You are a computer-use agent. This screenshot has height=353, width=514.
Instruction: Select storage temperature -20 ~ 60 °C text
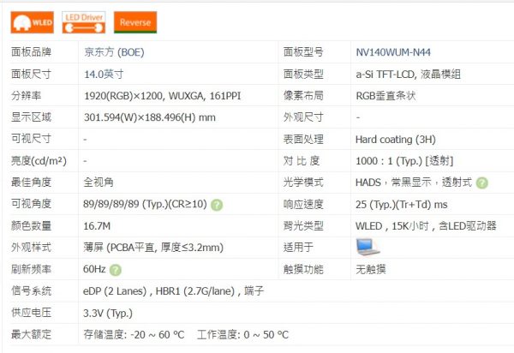point(134,335)
